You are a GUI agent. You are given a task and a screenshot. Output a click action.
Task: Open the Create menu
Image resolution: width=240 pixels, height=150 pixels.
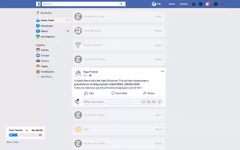(183, 4)
